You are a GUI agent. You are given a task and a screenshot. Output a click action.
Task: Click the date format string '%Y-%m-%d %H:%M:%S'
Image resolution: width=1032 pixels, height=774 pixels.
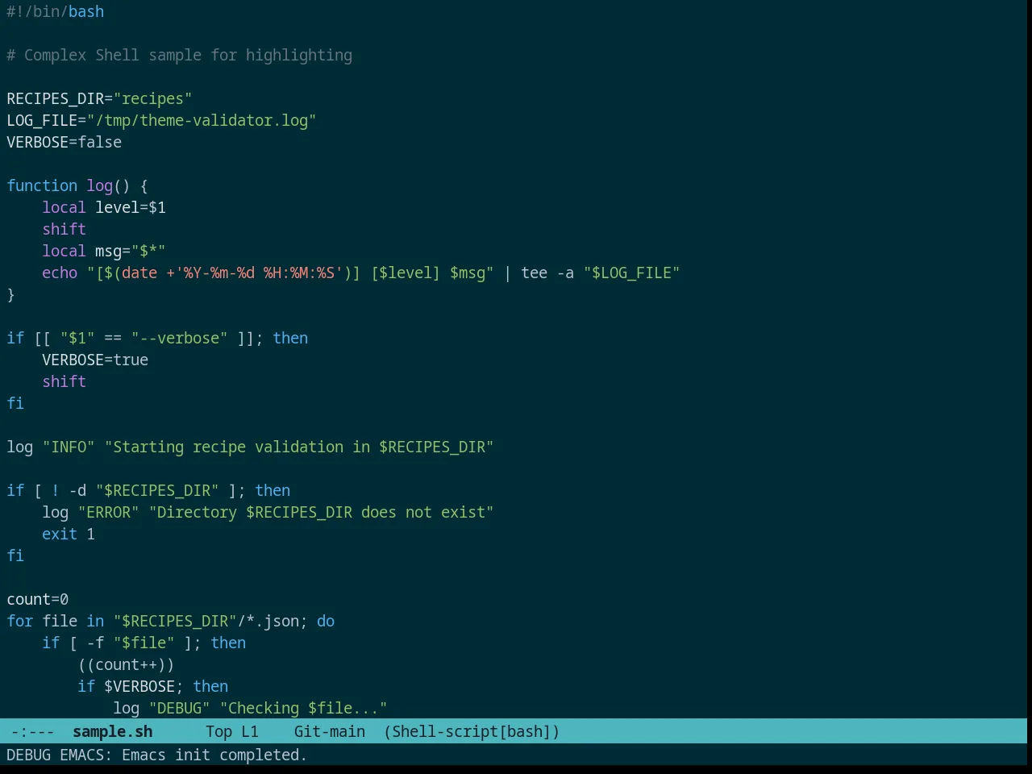click(259, 273)
